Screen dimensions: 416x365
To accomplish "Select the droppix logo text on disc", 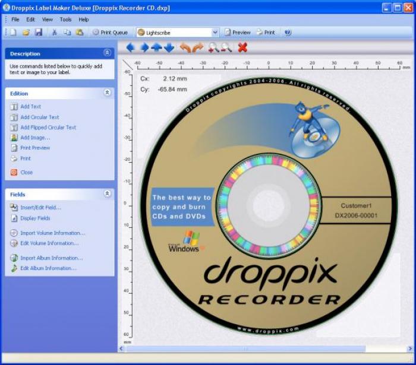I will [x=270, y=273].
